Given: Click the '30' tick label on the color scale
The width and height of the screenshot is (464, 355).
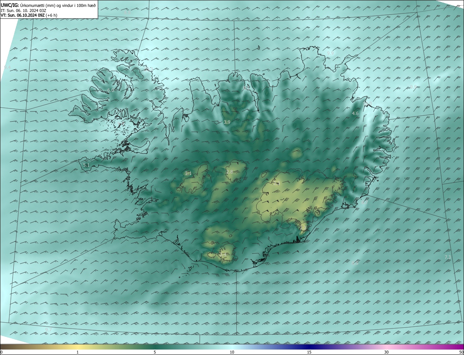Looking at the screenshot, I should 386,352.
